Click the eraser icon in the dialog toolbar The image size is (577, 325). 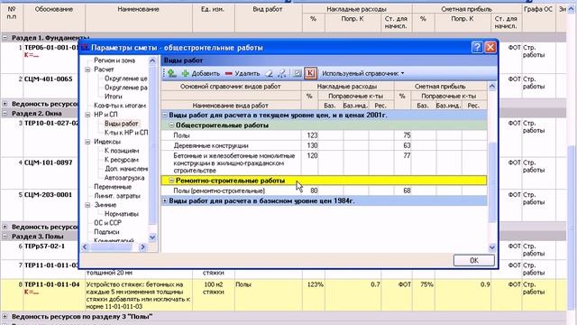tap(270, 73)
